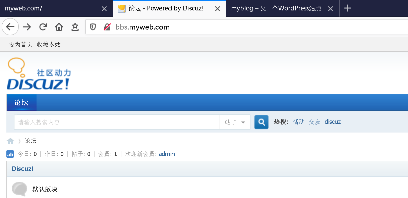Select the 论坛 - Powered by Discuz! tab

[170, 8]
